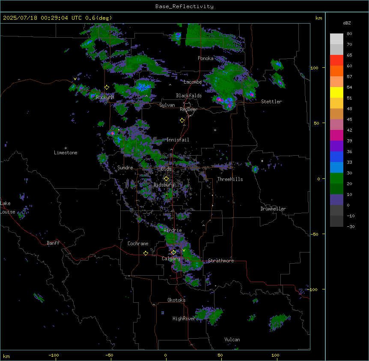Click the 100 tick on the bottom km axis
369x361 pixels.
275,355
